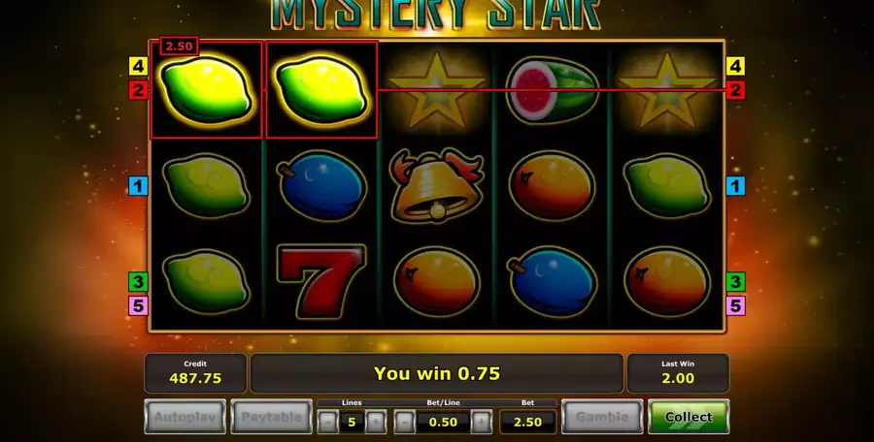
Task: Start Autoplay mode
Action: 185,417
